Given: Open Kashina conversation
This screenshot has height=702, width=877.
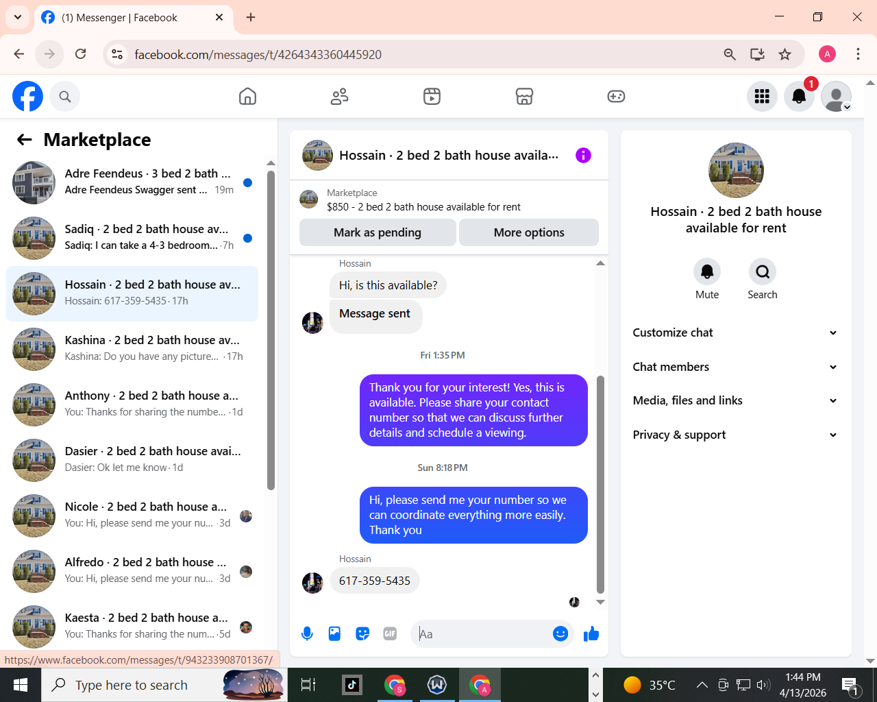Looking at the screenshot, I should (x=132, y=349).
